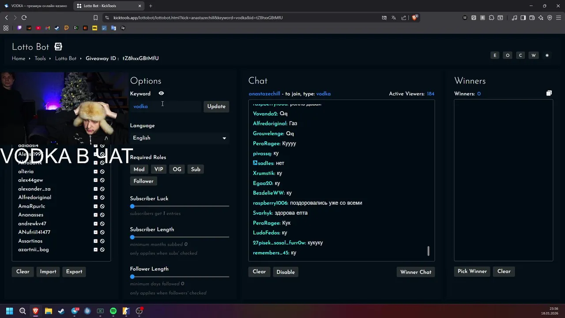Reload the current page
Image resolution: width=565 pixels, height=318 pixels.
tap(24, 18)
